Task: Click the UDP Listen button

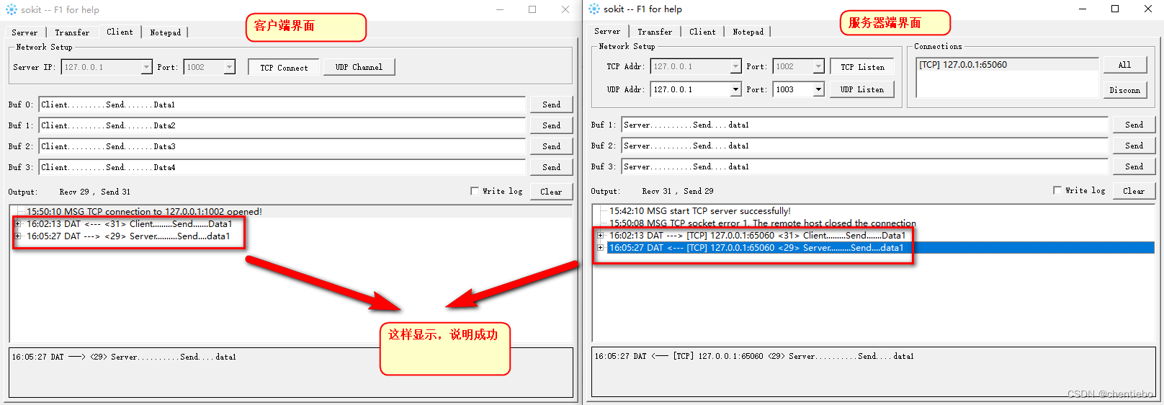Action: click(862, 89)
